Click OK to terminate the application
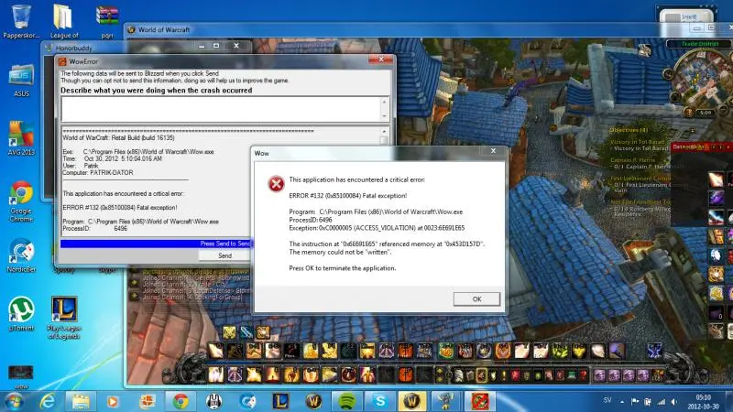733x412 pixels. [476, 299]
